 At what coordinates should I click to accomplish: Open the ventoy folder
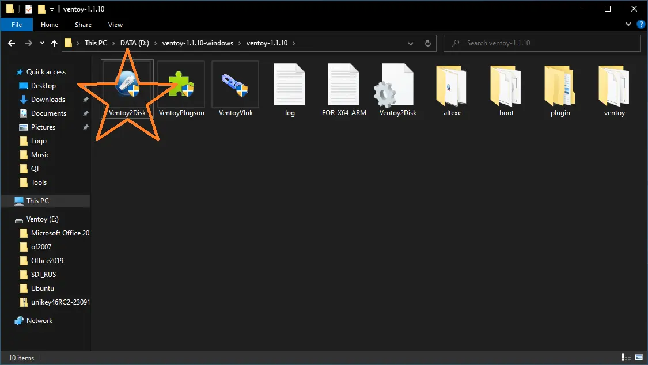click(x=614, y=87)
